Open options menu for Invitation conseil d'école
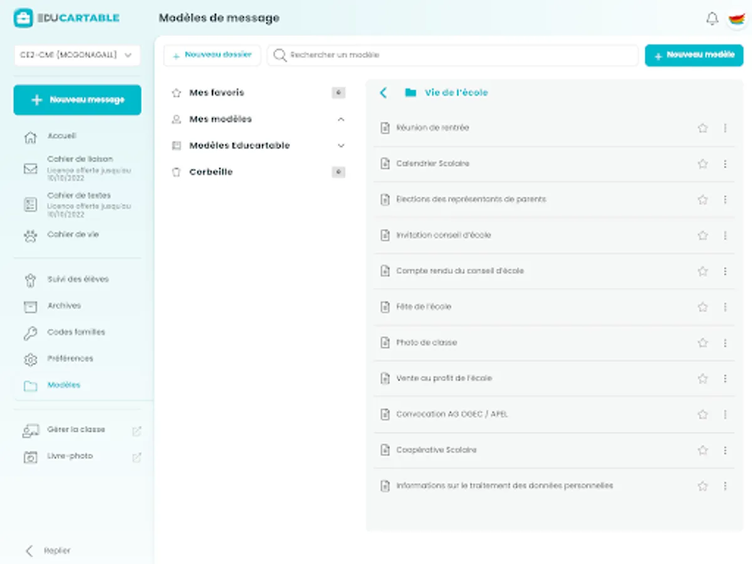Viewport: 752px width, 564px height. click(725, 235)
